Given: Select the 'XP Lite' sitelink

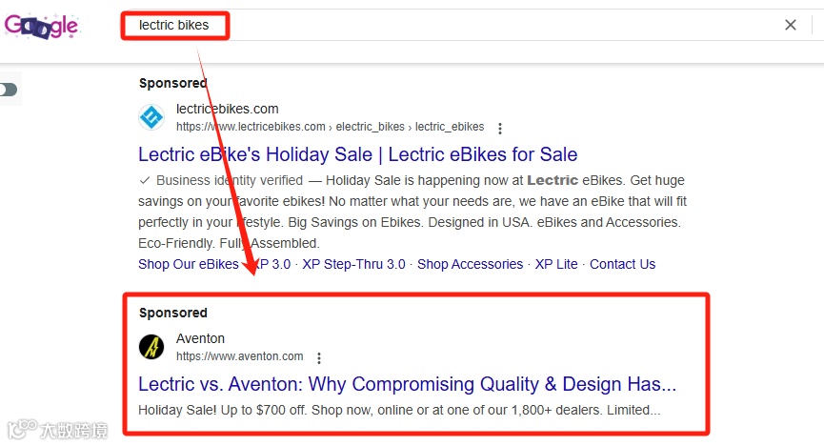Looking at the screenshot, I should [x=556, y=264].
